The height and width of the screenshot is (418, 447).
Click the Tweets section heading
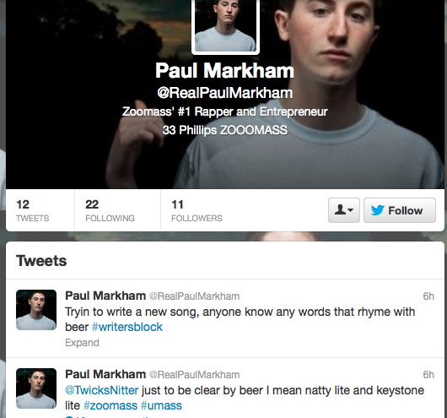click(41, 261)
